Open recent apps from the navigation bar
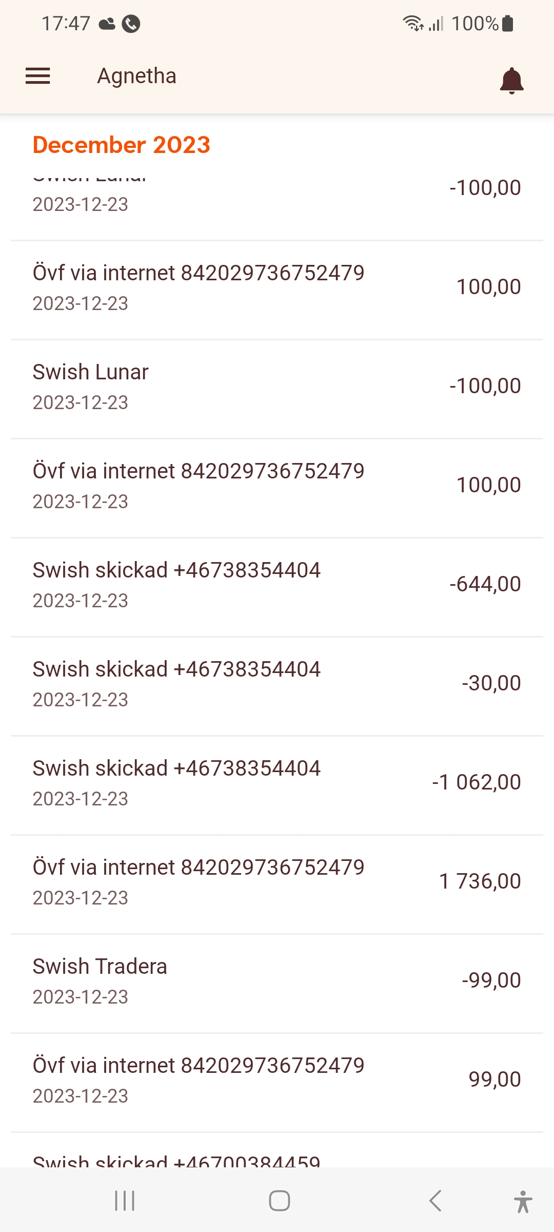The image size is (554, 1232). (x=124, y=1201)
